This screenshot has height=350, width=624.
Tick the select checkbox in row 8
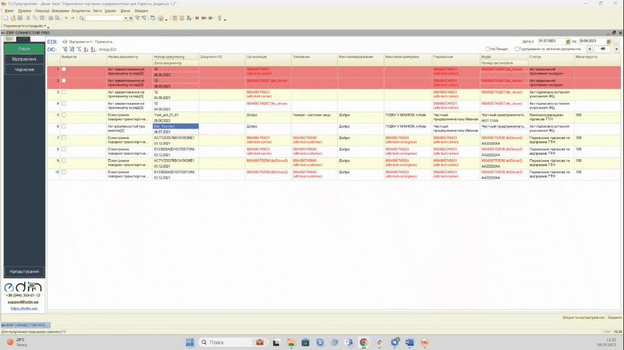click(64, 149)
